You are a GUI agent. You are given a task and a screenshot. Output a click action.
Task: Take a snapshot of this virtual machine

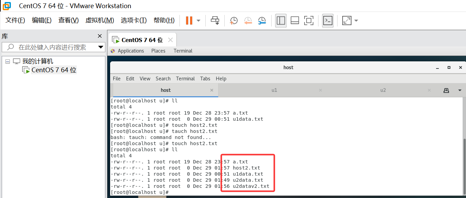point(233,21)
